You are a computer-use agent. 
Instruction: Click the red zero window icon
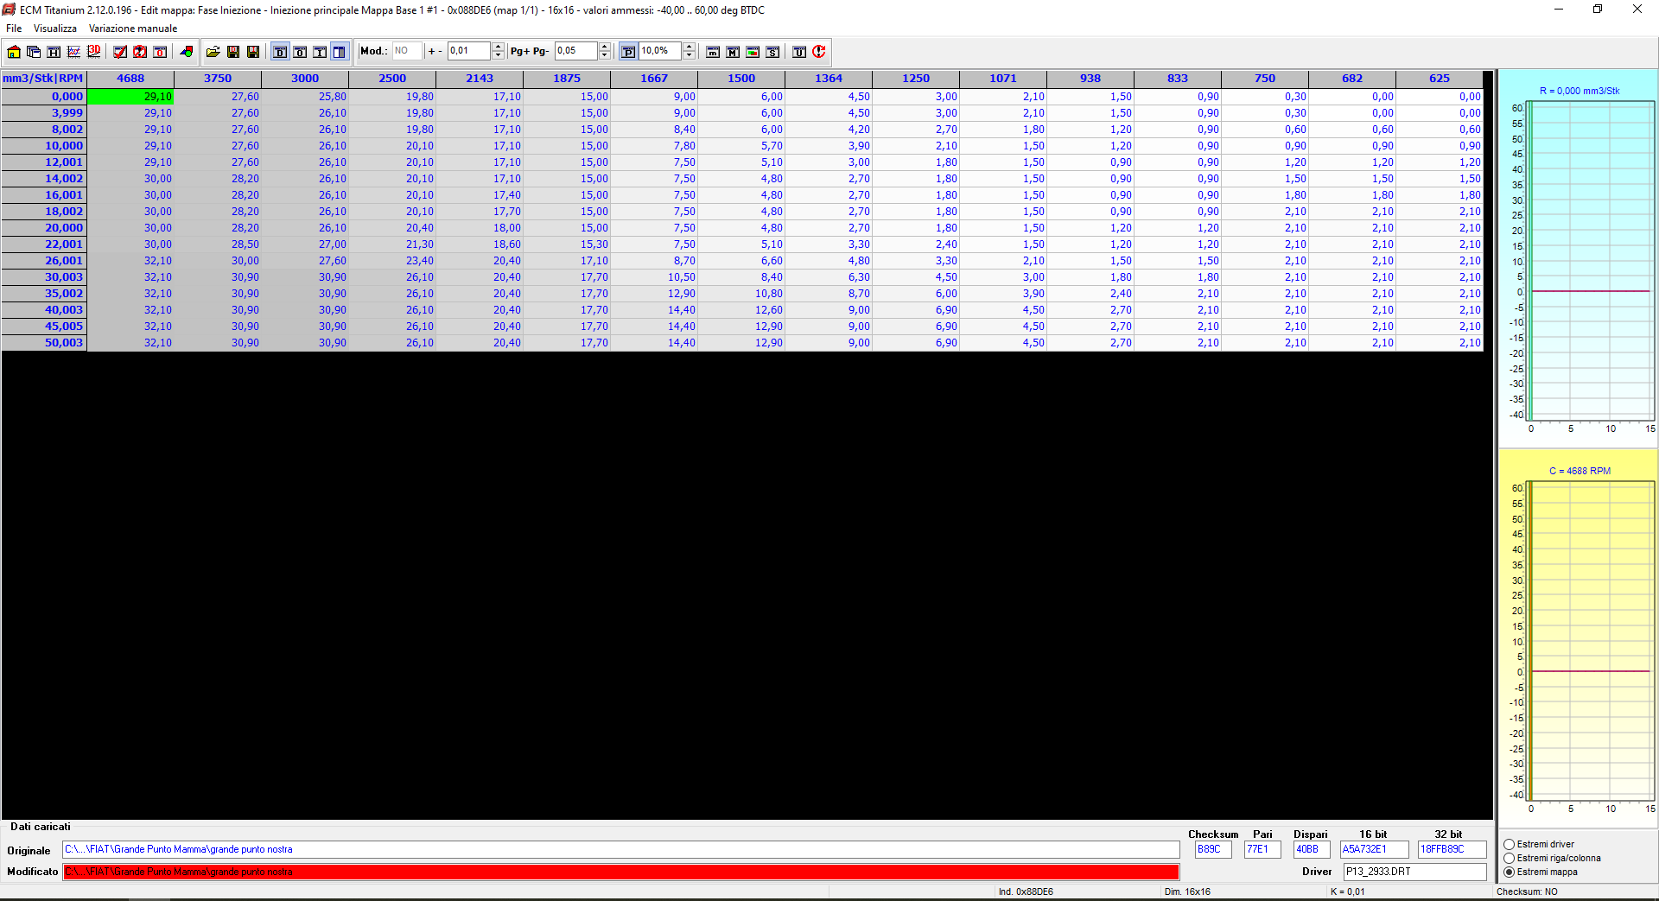[x=160, y=52]
